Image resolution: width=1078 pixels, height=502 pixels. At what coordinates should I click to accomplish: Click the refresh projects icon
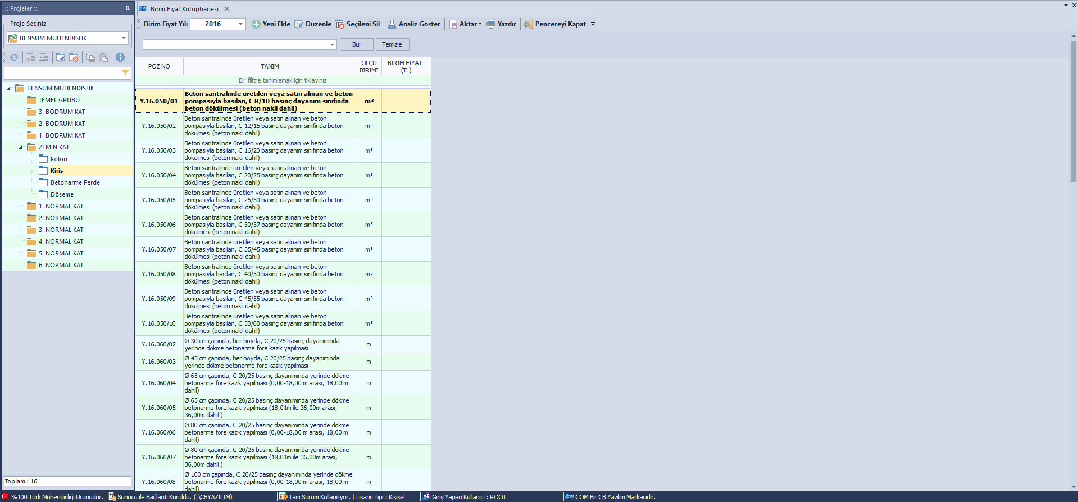coord(14,57)
